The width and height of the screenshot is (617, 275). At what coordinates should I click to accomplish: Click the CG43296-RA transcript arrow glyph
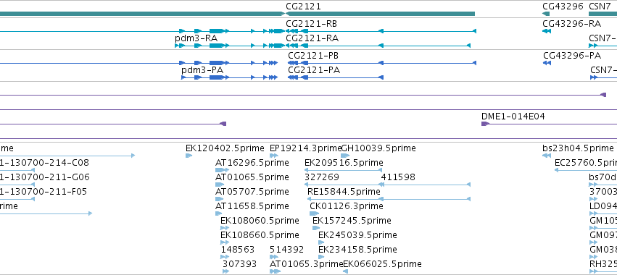(546, 31)
